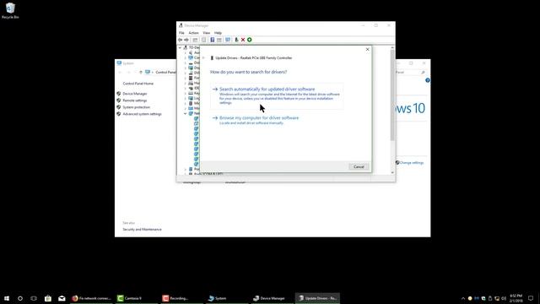The width and height of the screenshot is (540, 304).
Task: Show hidden tray icons chevron
Action: 463,298
